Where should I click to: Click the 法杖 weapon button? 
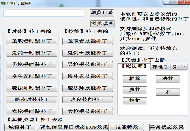tap(168, 79)
